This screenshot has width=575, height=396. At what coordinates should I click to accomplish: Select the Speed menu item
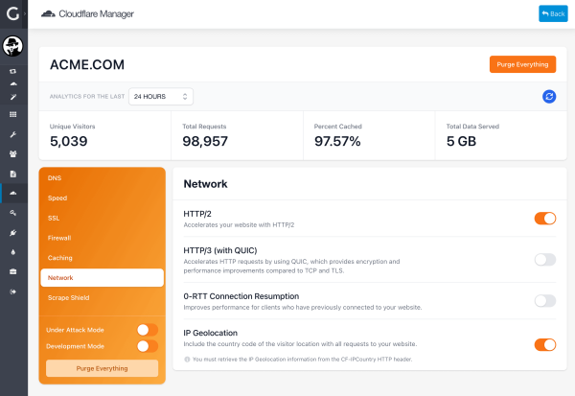coord(102,198)
